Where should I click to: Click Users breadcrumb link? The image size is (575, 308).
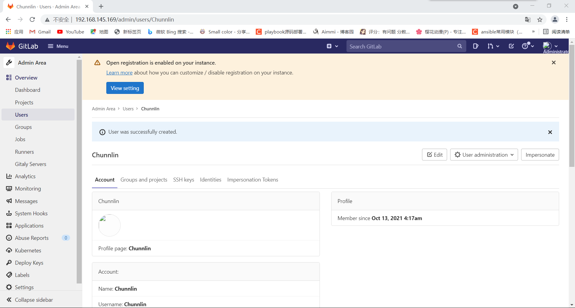(x=128, y=109)
